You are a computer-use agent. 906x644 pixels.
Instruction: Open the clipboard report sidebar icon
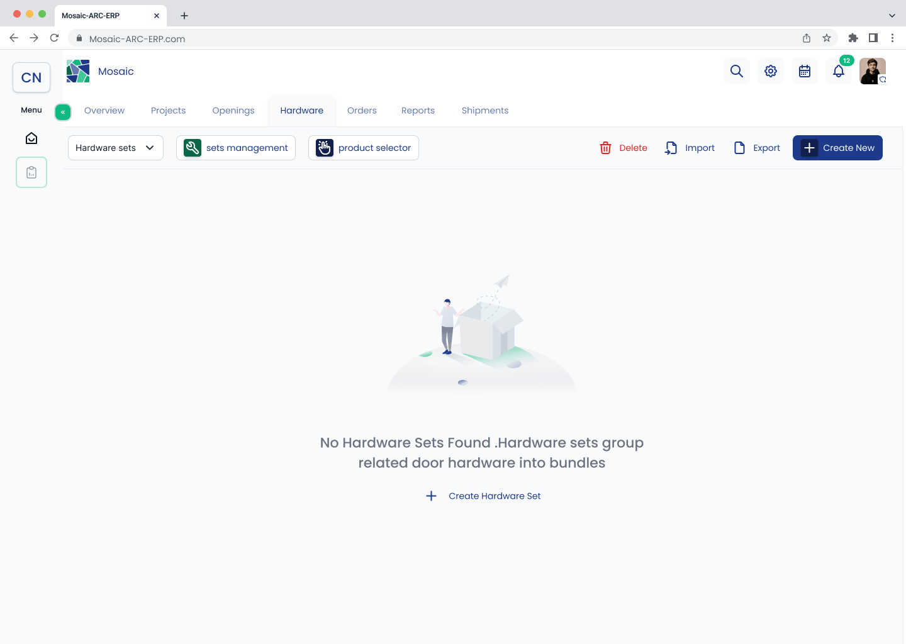(x=31, y=172)
